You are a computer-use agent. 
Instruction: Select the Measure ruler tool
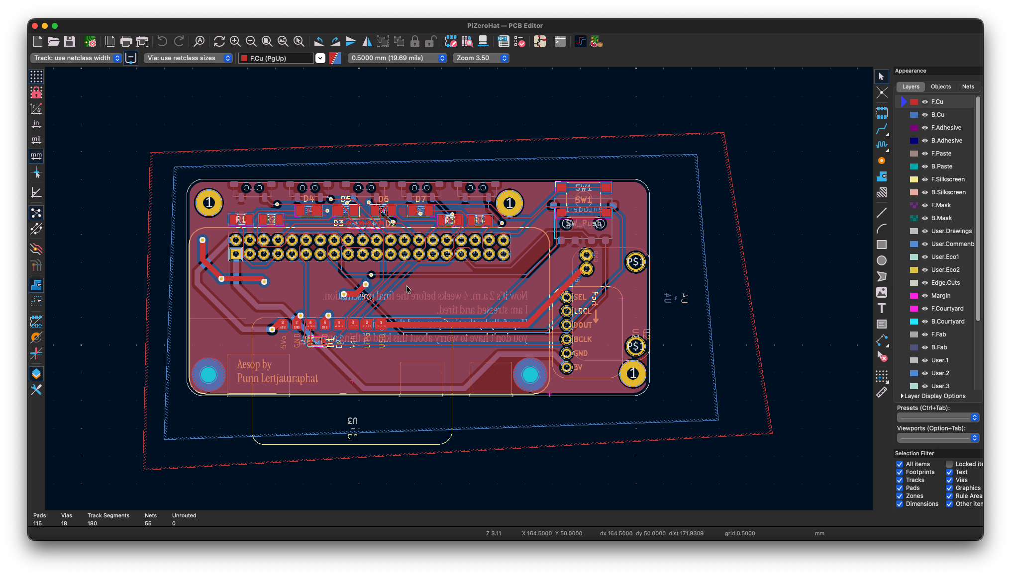click(x=882, y=392)
